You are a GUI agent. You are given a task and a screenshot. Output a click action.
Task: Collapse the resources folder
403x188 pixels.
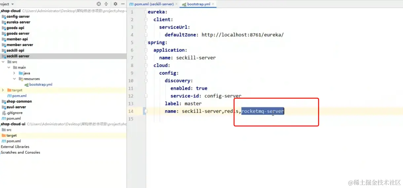click(14, 79)
